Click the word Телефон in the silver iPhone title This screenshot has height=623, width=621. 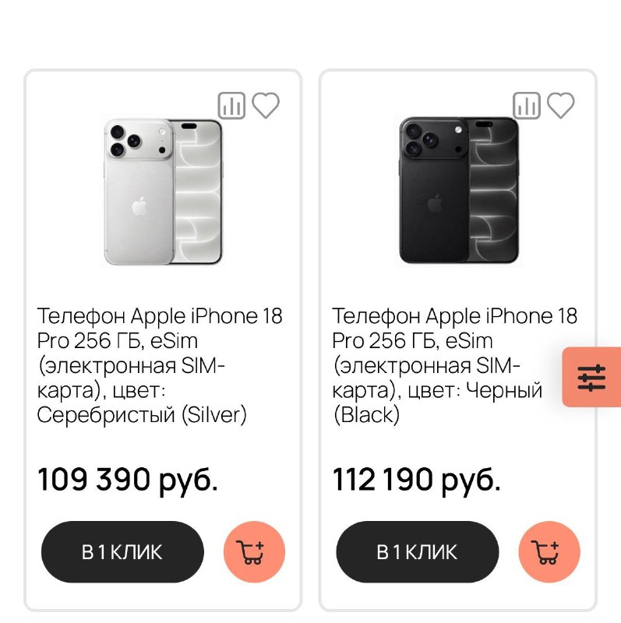[81, 316]
